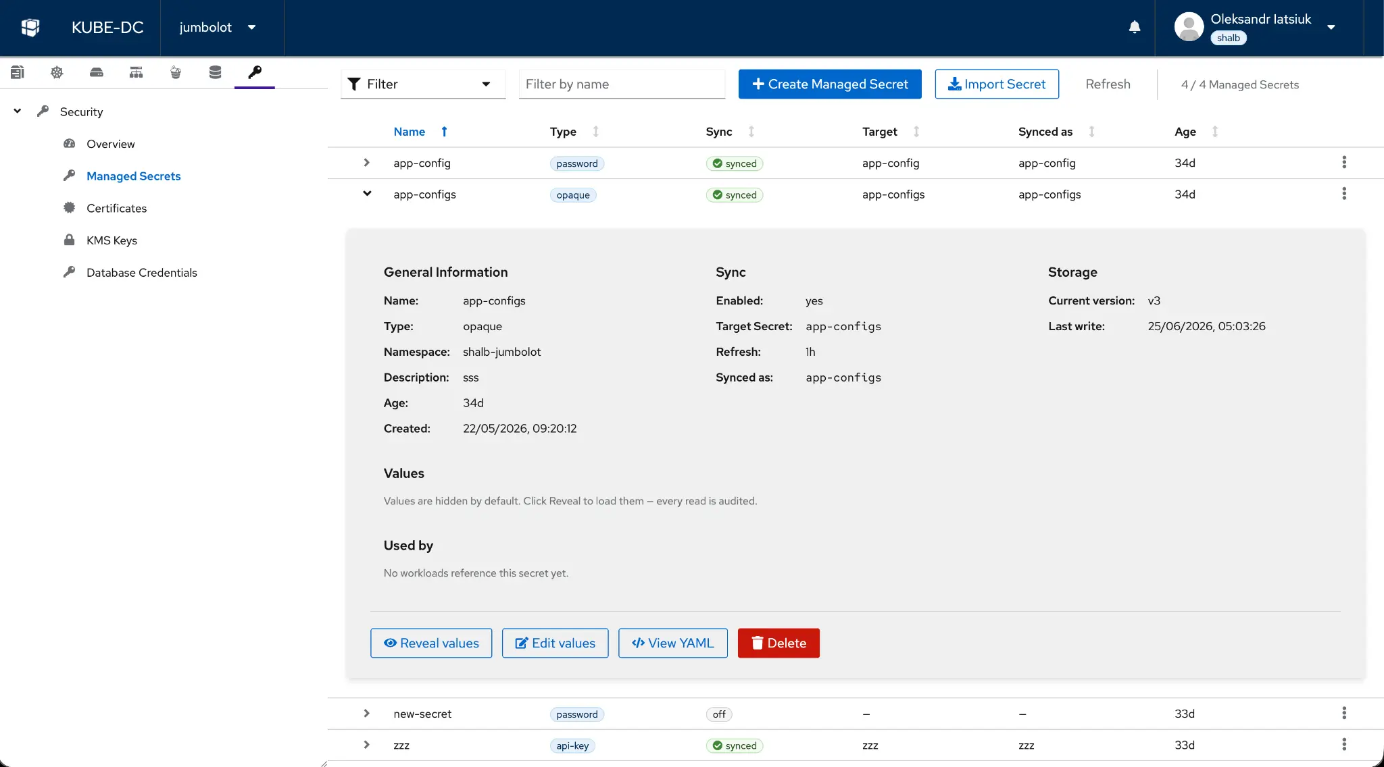Click the Certificates badge icon
1384x767 pixels.
click(x=69, y=208)
